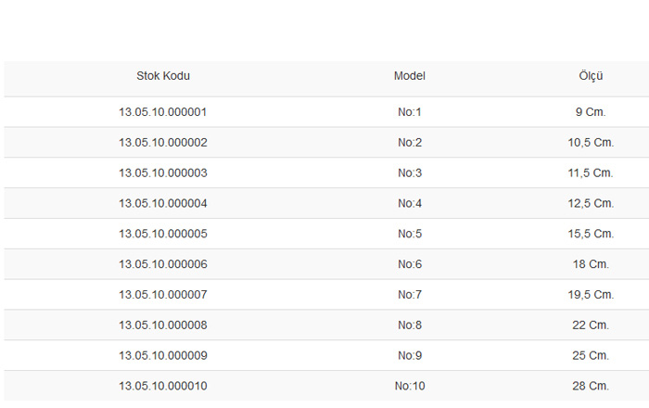Click the 28 Cm. size cell
This screenshot has width=649, height=408.
coord(591,386)
